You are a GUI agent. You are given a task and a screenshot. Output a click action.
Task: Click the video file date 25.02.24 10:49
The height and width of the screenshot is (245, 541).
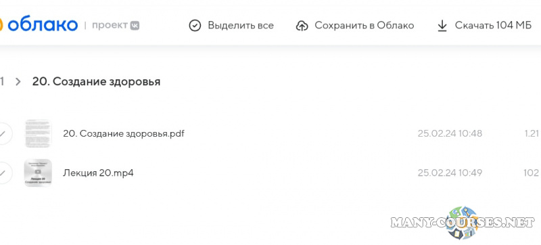pos(450,173)
